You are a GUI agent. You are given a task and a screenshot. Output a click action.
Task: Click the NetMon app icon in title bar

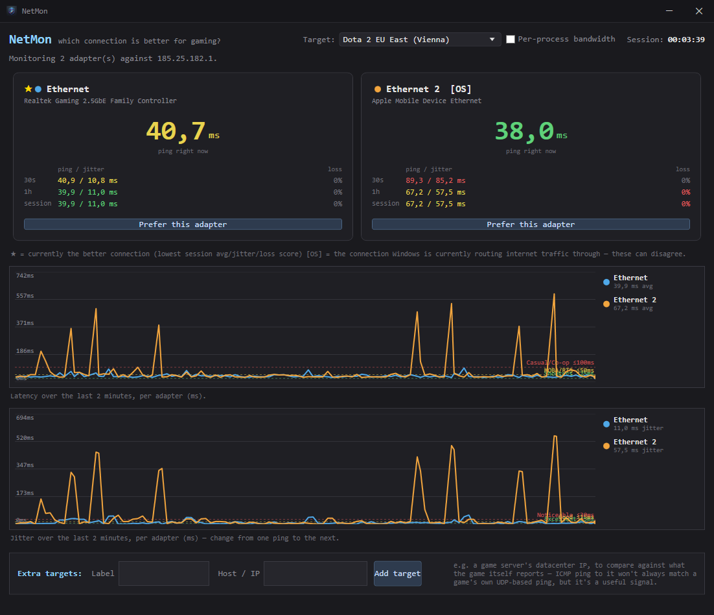coord(12,10)
